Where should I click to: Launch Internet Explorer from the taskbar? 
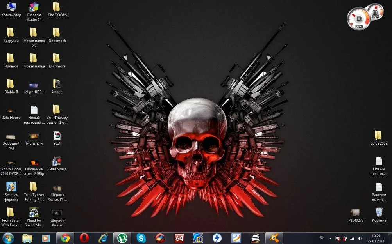(x=103, y=238)
